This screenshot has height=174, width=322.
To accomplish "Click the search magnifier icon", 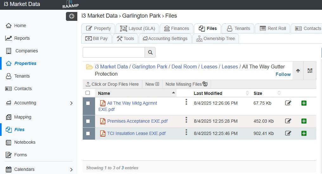I will click(x=150, y=52).
